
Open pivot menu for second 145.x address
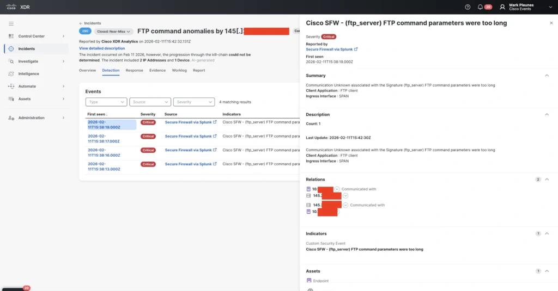(x=345, y=205)
